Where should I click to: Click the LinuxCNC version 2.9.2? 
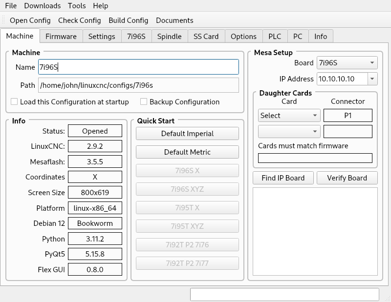(x=95, y=146)
